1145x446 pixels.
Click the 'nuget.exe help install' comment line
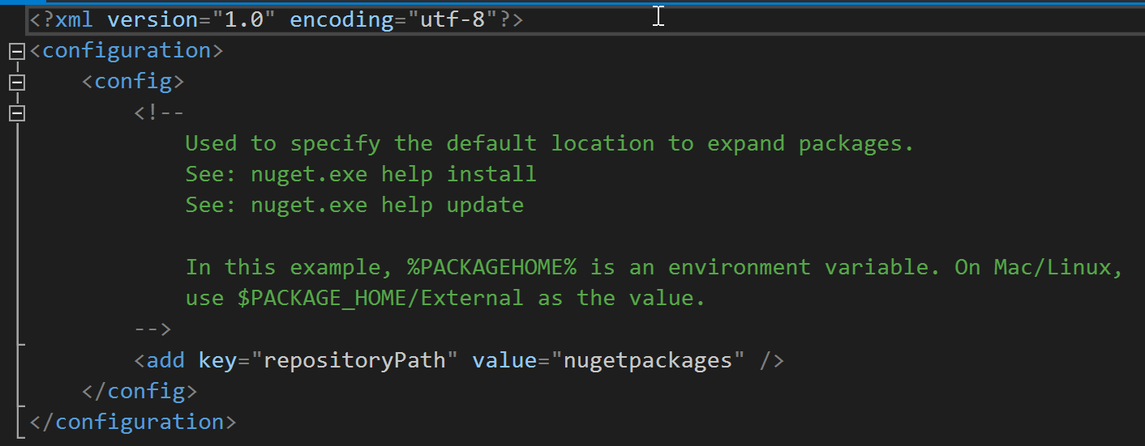click(361, 174)
